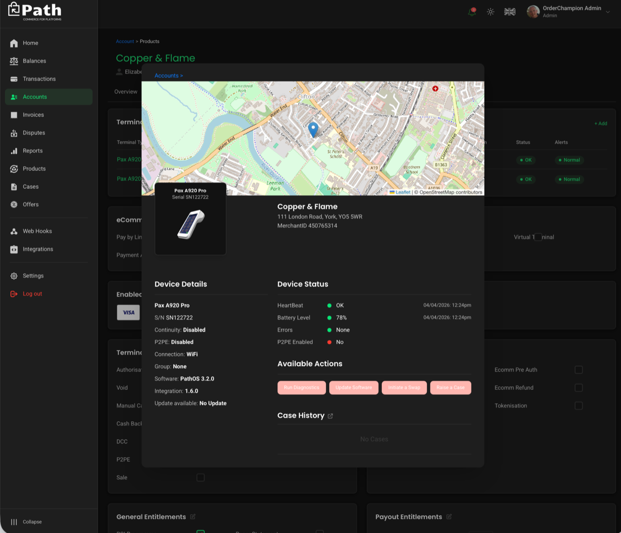Edit Payout Entitlements pencil icon
Viewport: 621px width, 533px height.
pos(449,517)
